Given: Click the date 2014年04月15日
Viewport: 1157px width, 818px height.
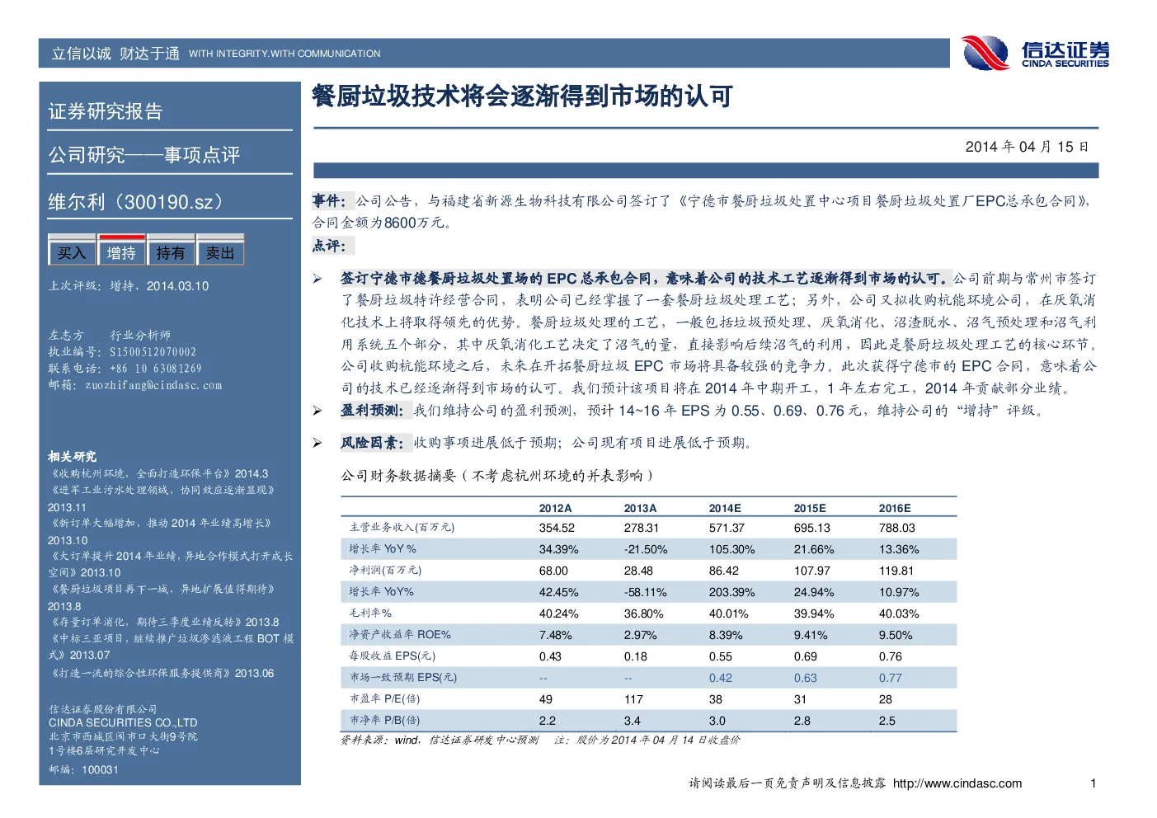Looking at the screenshot, I should point(1028,147).
